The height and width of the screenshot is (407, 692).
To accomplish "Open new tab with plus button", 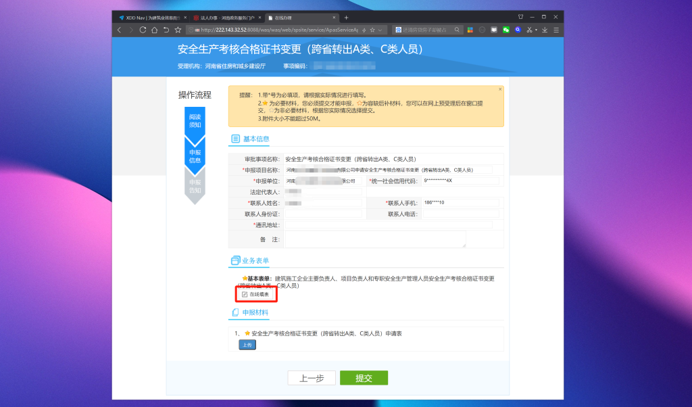I will pyautogui.click(x=347, y=17).
